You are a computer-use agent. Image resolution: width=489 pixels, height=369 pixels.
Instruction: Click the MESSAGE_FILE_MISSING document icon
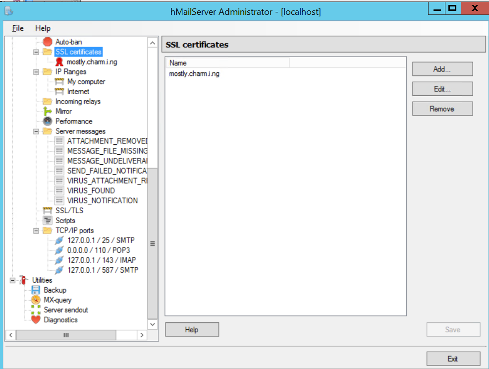pos(59,151)
